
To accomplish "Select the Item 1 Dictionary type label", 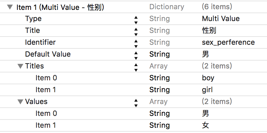I will (166, 7).
